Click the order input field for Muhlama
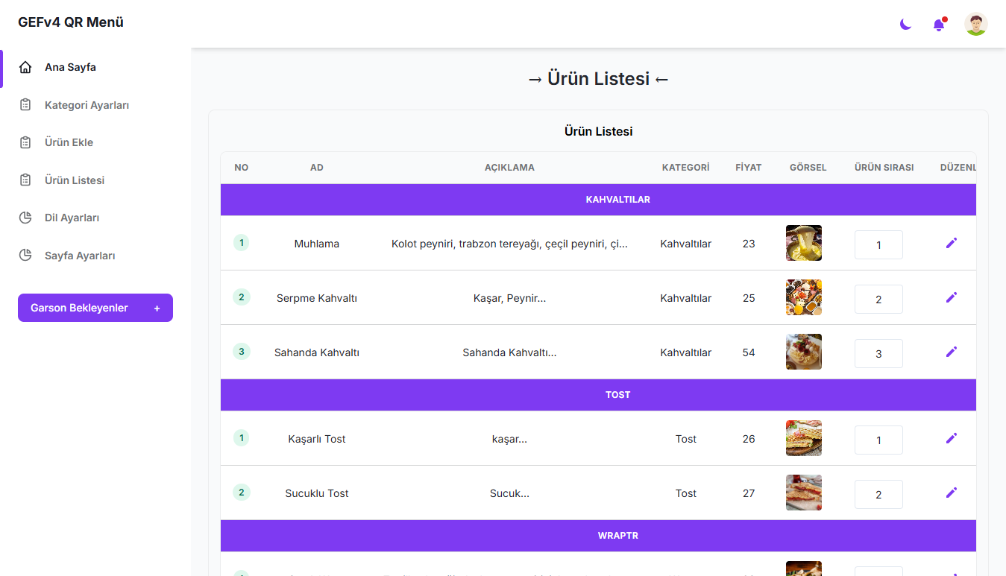Image resolution: width=1006 pixels, height=576 pixels. [x=878, y=244]
